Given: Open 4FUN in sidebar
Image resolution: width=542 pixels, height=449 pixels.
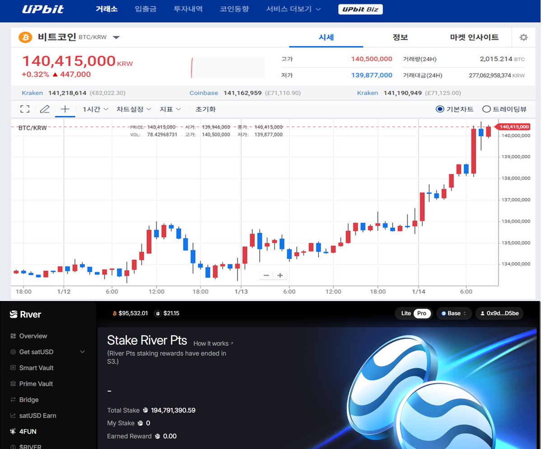Looking at the screenshot, I should tap(28, 431).
